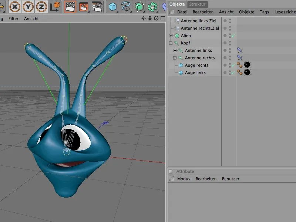Open render settings icon
Image resolution: width=296 pixels, height=222 pixels.
click(97, 7)
